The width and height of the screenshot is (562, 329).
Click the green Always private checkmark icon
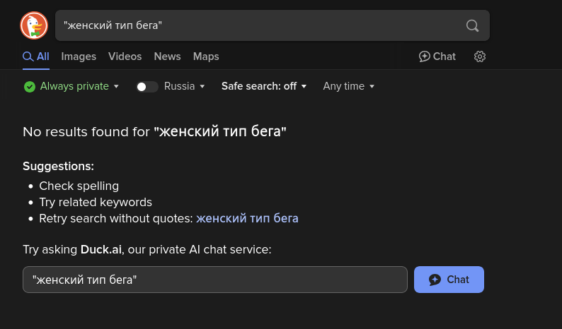pos(30,87)
